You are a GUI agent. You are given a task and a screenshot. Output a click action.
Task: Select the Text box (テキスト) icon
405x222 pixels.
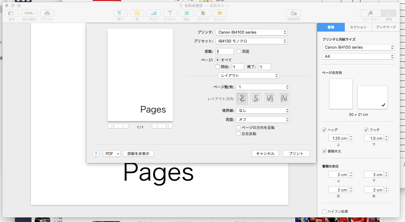pyautogui.click(x=170, y=13)
